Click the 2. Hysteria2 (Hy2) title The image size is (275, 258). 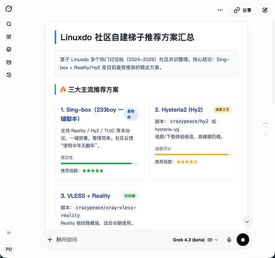coord(179,110)
